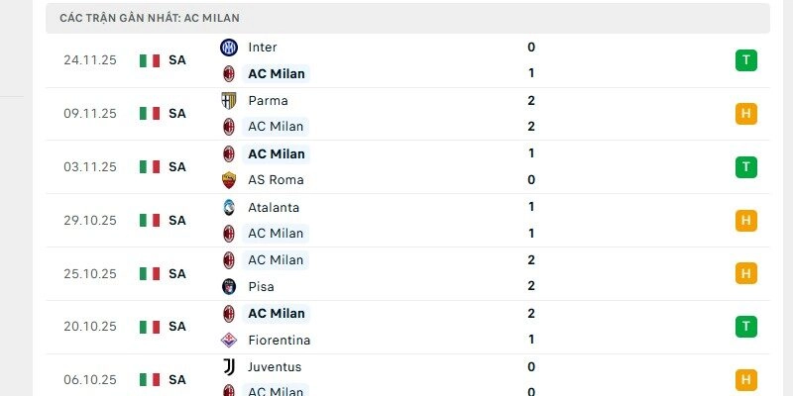
Task: Open the Atalanta team link
Action: pyautogui.click(x=273, y=207)
